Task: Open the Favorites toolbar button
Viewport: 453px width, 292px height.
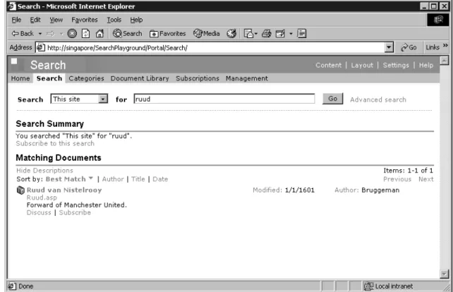Action: click(167, 34)
